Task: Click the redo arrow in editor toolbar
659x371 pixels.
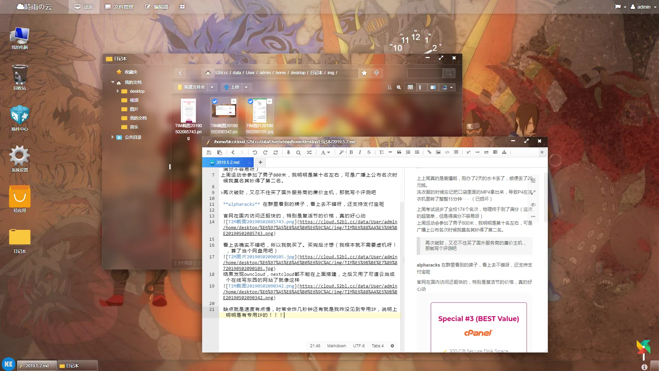Action: click(265, 152)
